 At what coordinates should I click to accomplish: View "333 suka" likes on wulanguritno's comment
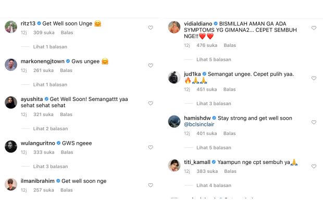click(43, 152)
